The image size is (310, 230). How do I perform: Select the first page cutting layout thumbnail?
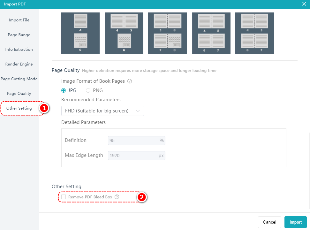pyautogui.click(x=80, y=33)
